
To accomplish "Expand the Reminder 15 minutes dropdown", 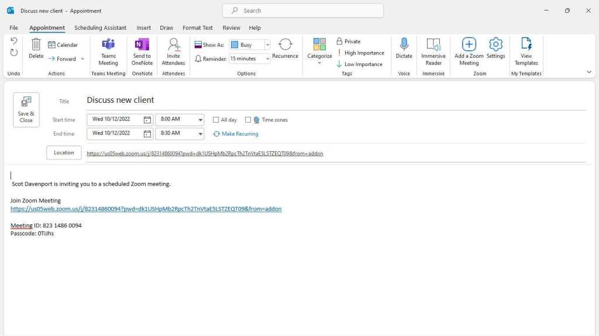I will click(x=267, y=58).
